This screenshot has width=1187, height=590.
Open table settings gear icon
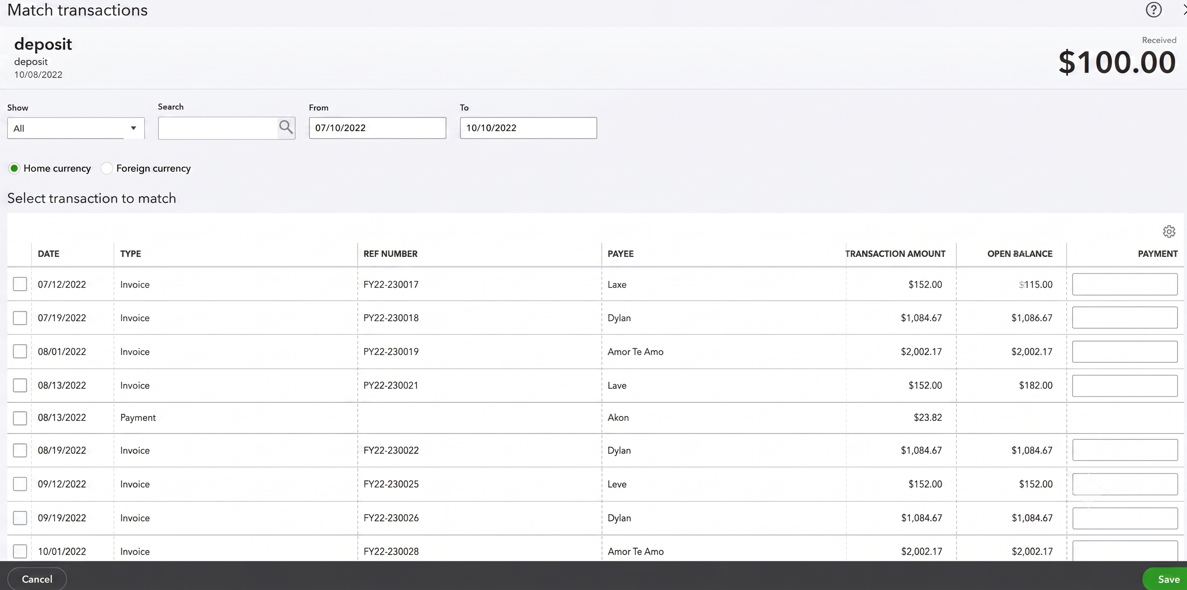[1169, 231]
